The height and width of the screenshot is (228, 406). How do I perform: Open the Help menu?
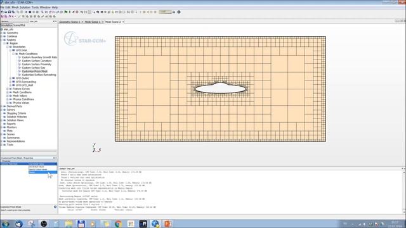[x=55, y=8]
